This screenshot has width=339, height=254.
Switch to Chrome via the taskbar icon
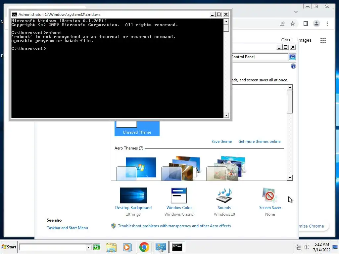(x=144, y=247)
